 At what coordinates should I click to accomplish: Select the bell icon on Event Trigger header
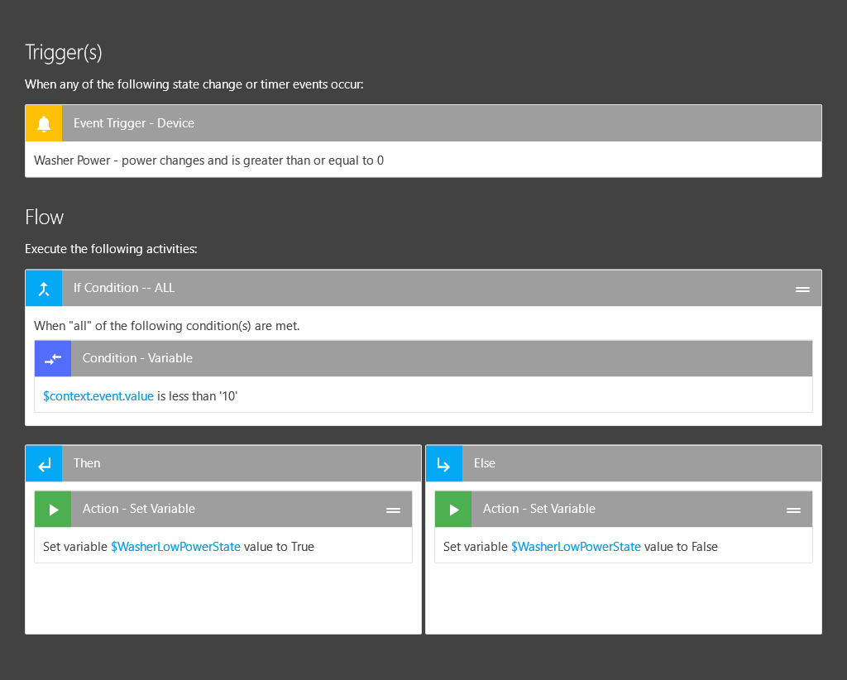43,122
